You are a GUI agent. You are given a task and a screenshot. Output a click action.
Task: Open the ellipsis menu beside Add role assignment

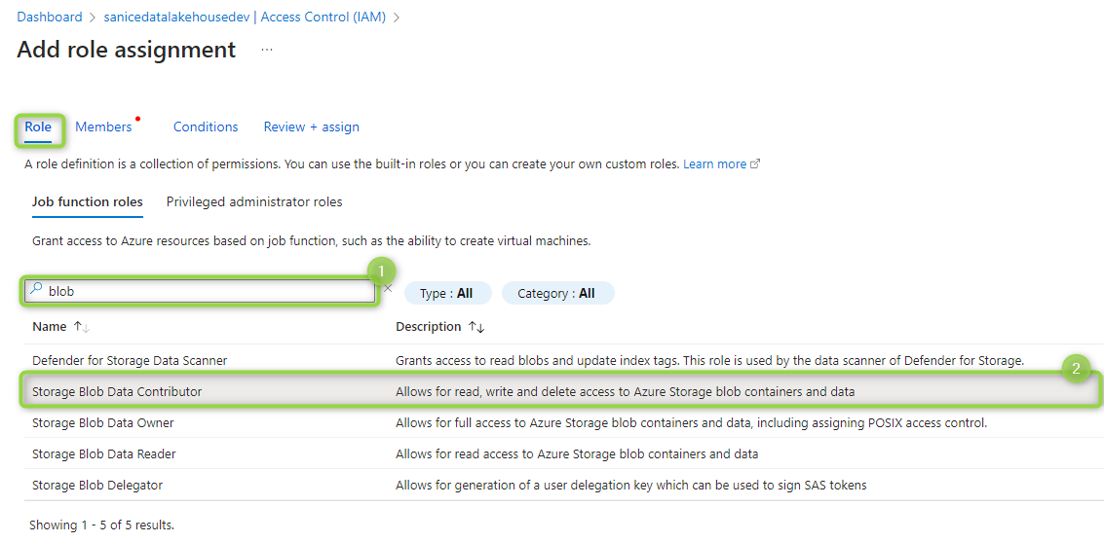(x=267, y=50)
